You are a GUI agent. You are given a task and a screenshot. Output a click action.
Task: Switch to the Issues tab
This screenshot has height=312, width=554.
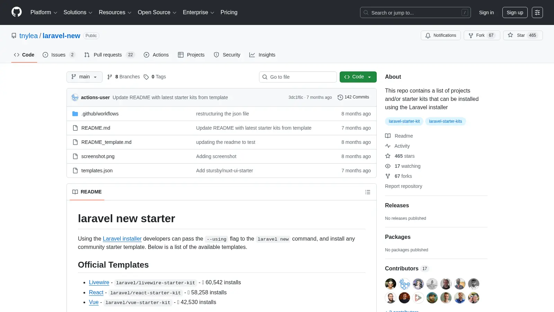(x=59, y=55)
